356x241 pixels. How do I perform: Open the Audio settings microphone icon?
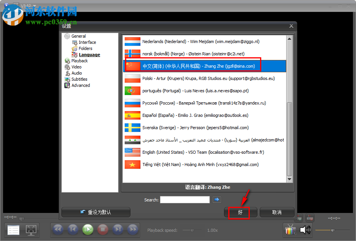68,73
